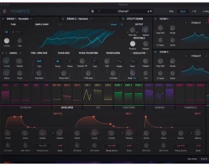Change the ENV VCA ADSR mode
The width and height of the screenshot is (209, 166).
pyautogui.click(x=60, y=145)
